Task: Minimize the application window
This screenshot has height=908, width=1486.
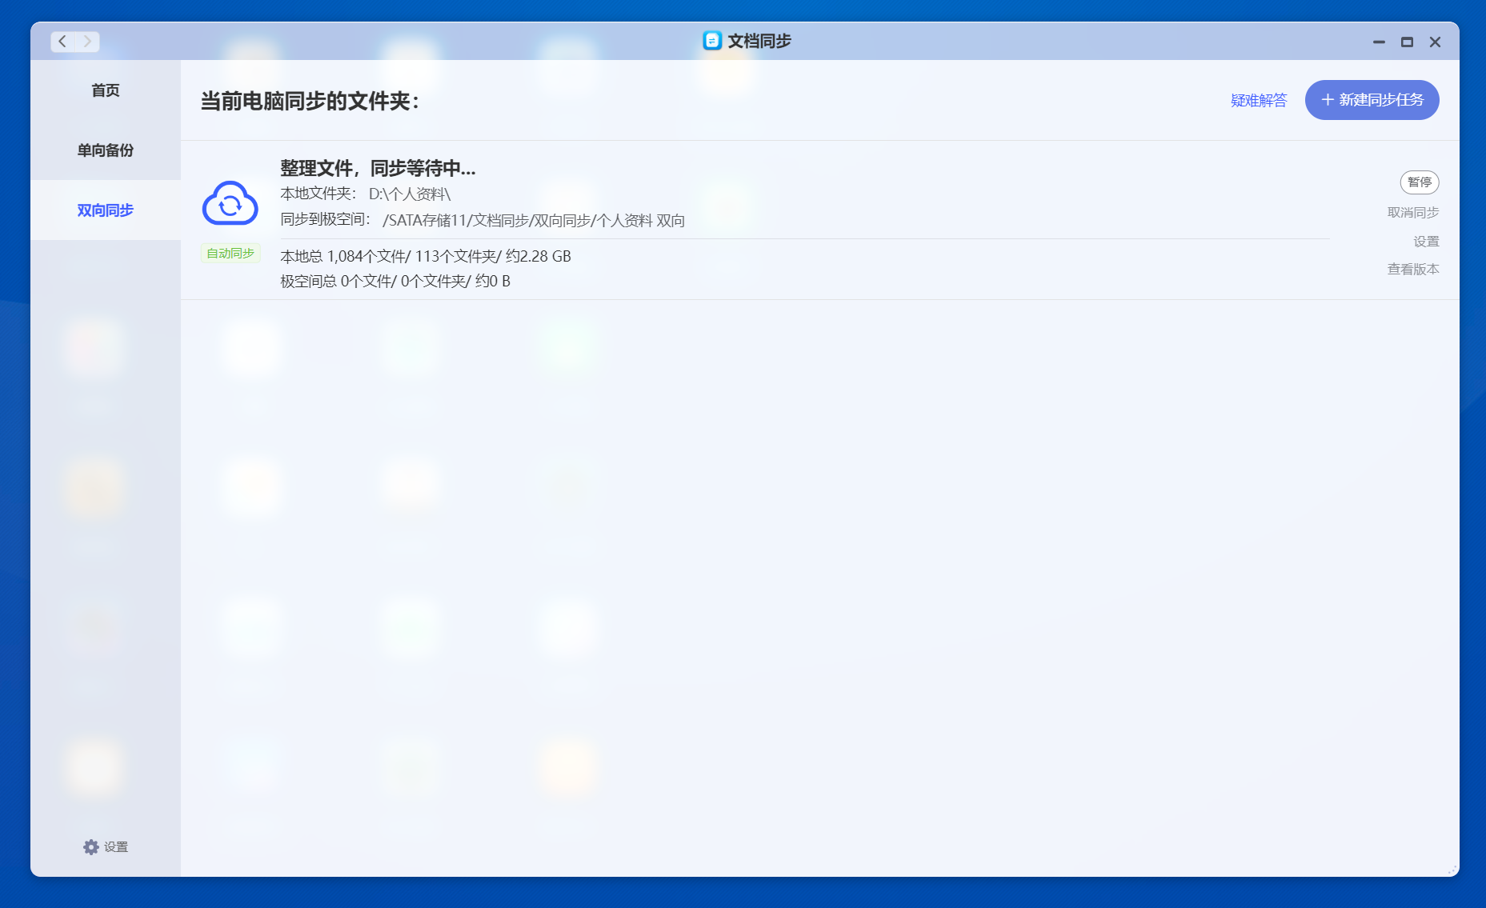Action: (x=1379, y=42)
